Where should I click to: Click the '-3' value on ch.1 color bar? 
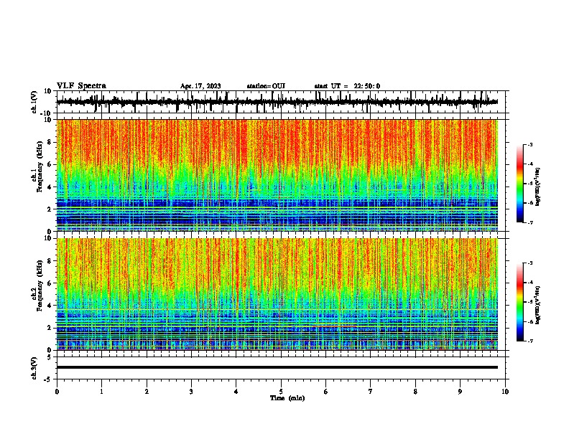(529, 145)
